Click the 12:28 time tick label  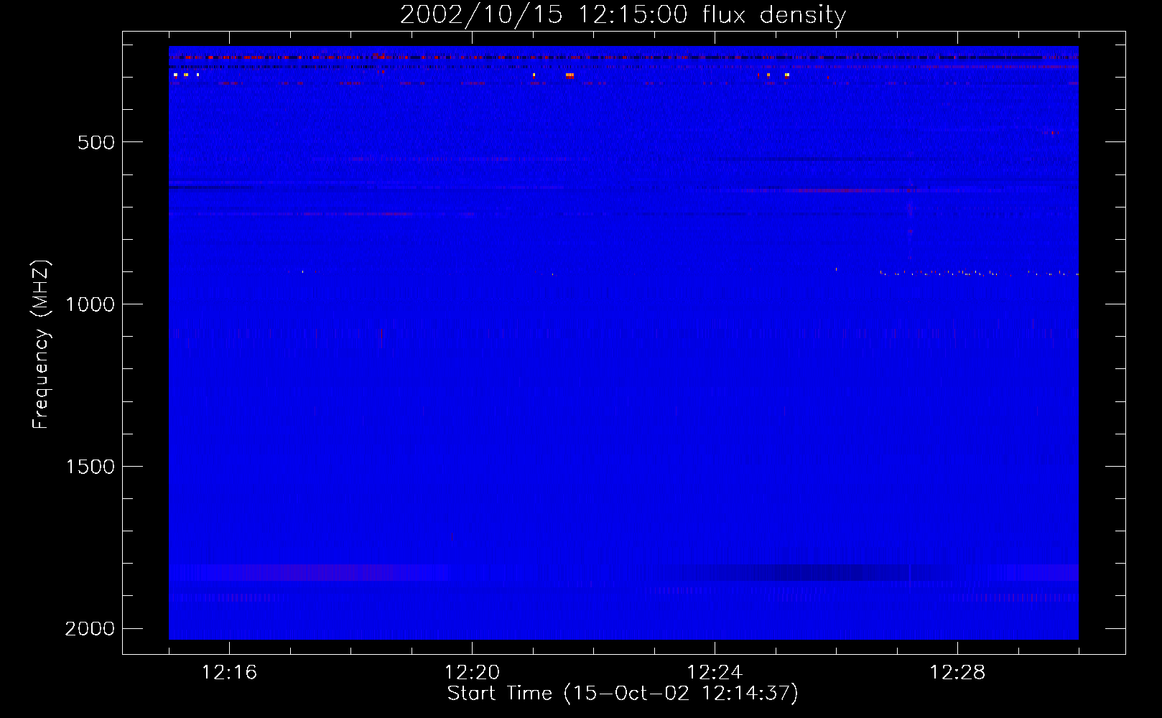pos(957,673)
